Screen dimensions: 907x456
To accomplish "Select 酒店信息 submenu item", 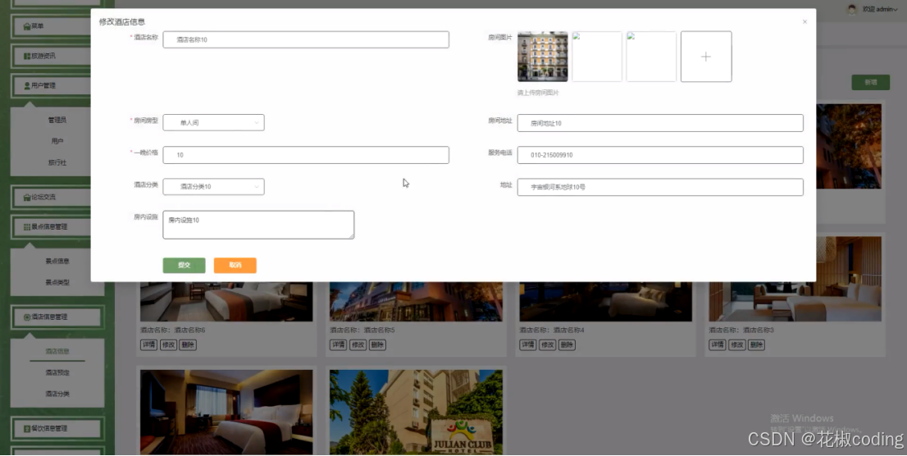I will (x=57, y=351).
